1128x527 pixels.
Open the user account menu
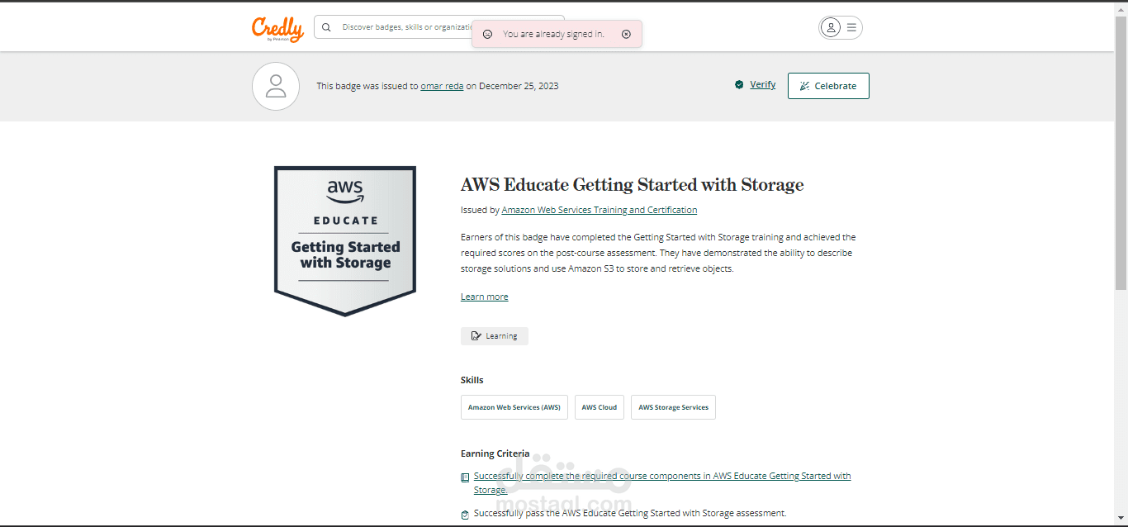tap(831, 27)
